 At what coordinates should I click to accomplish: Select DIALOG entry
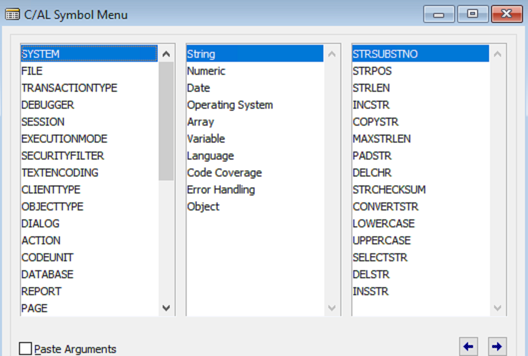tap(89, 223)
